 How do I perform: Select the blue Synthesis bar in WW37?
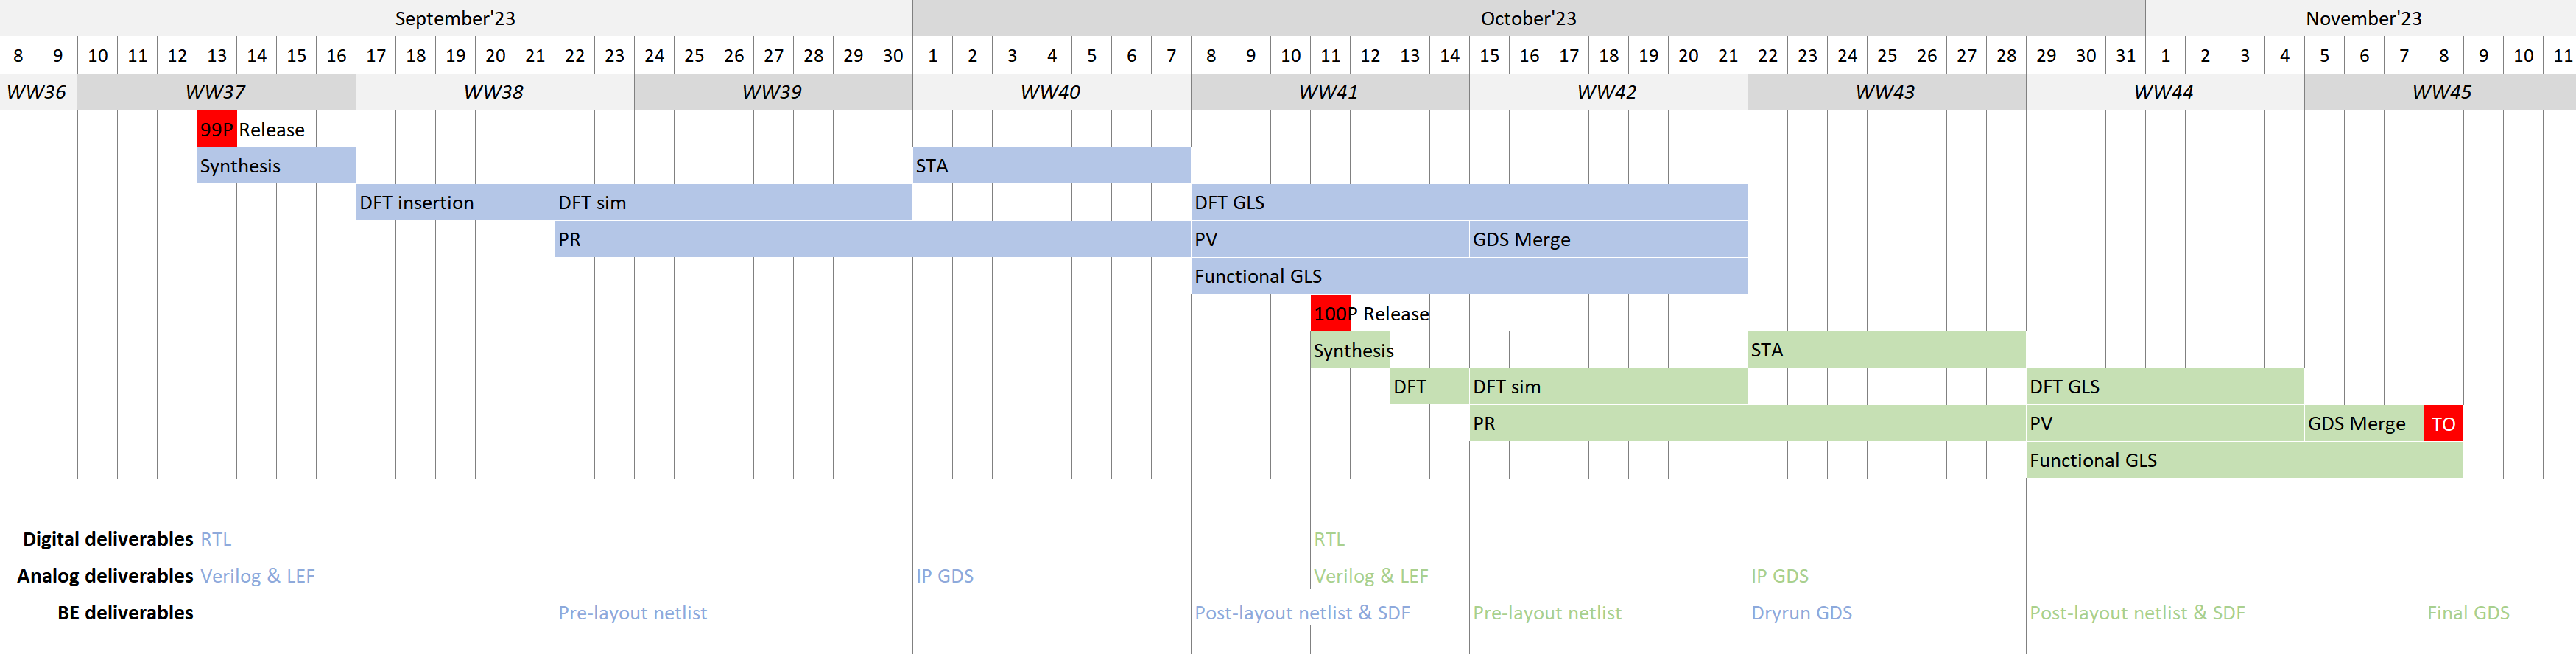point(276,166)
